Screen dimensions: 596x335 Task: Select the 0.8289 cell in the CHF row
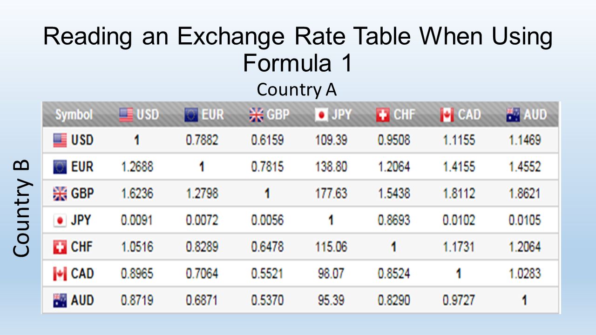(202, 247)
